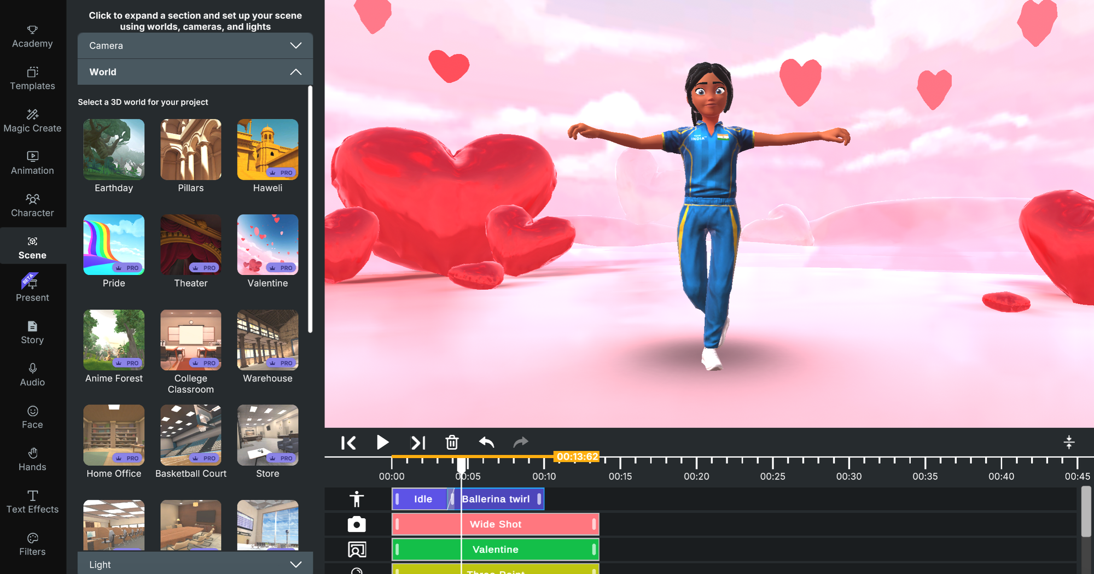Open the Audio panel
1094x574 pixels.
[x=32, y=375]
